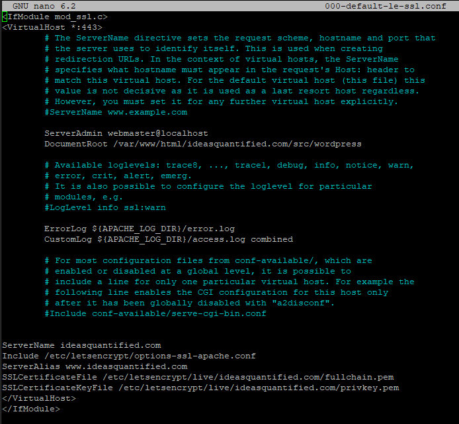Click comment line 'It is also possible to configure'
Viewport: 459px width, 424px height.
tap(208, 186)
